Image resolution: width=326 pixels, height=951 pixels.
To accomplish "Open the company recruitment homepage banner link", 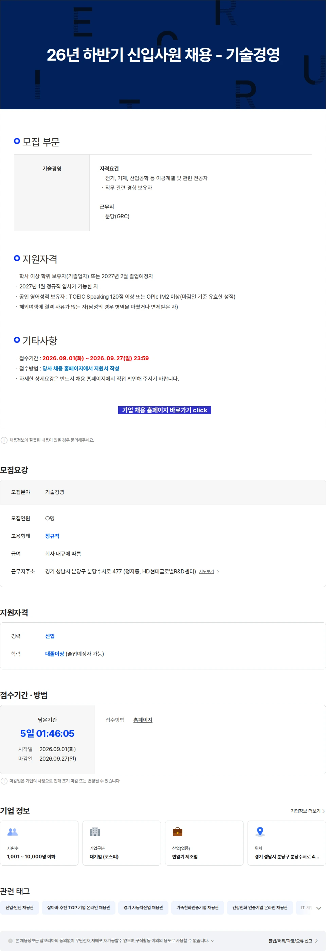I will point(164,410).
